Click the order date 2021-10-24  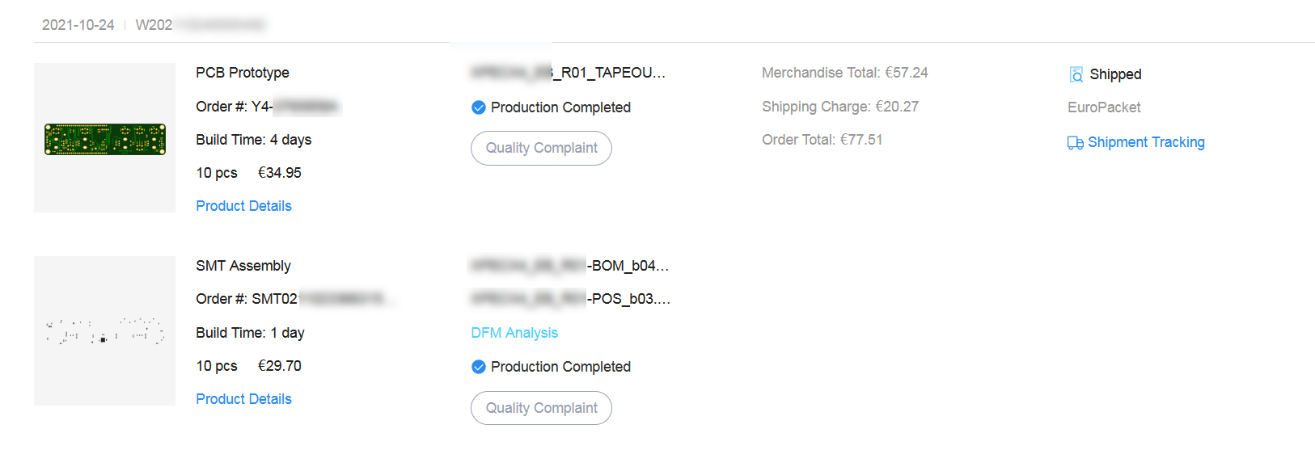pos(78,25)
